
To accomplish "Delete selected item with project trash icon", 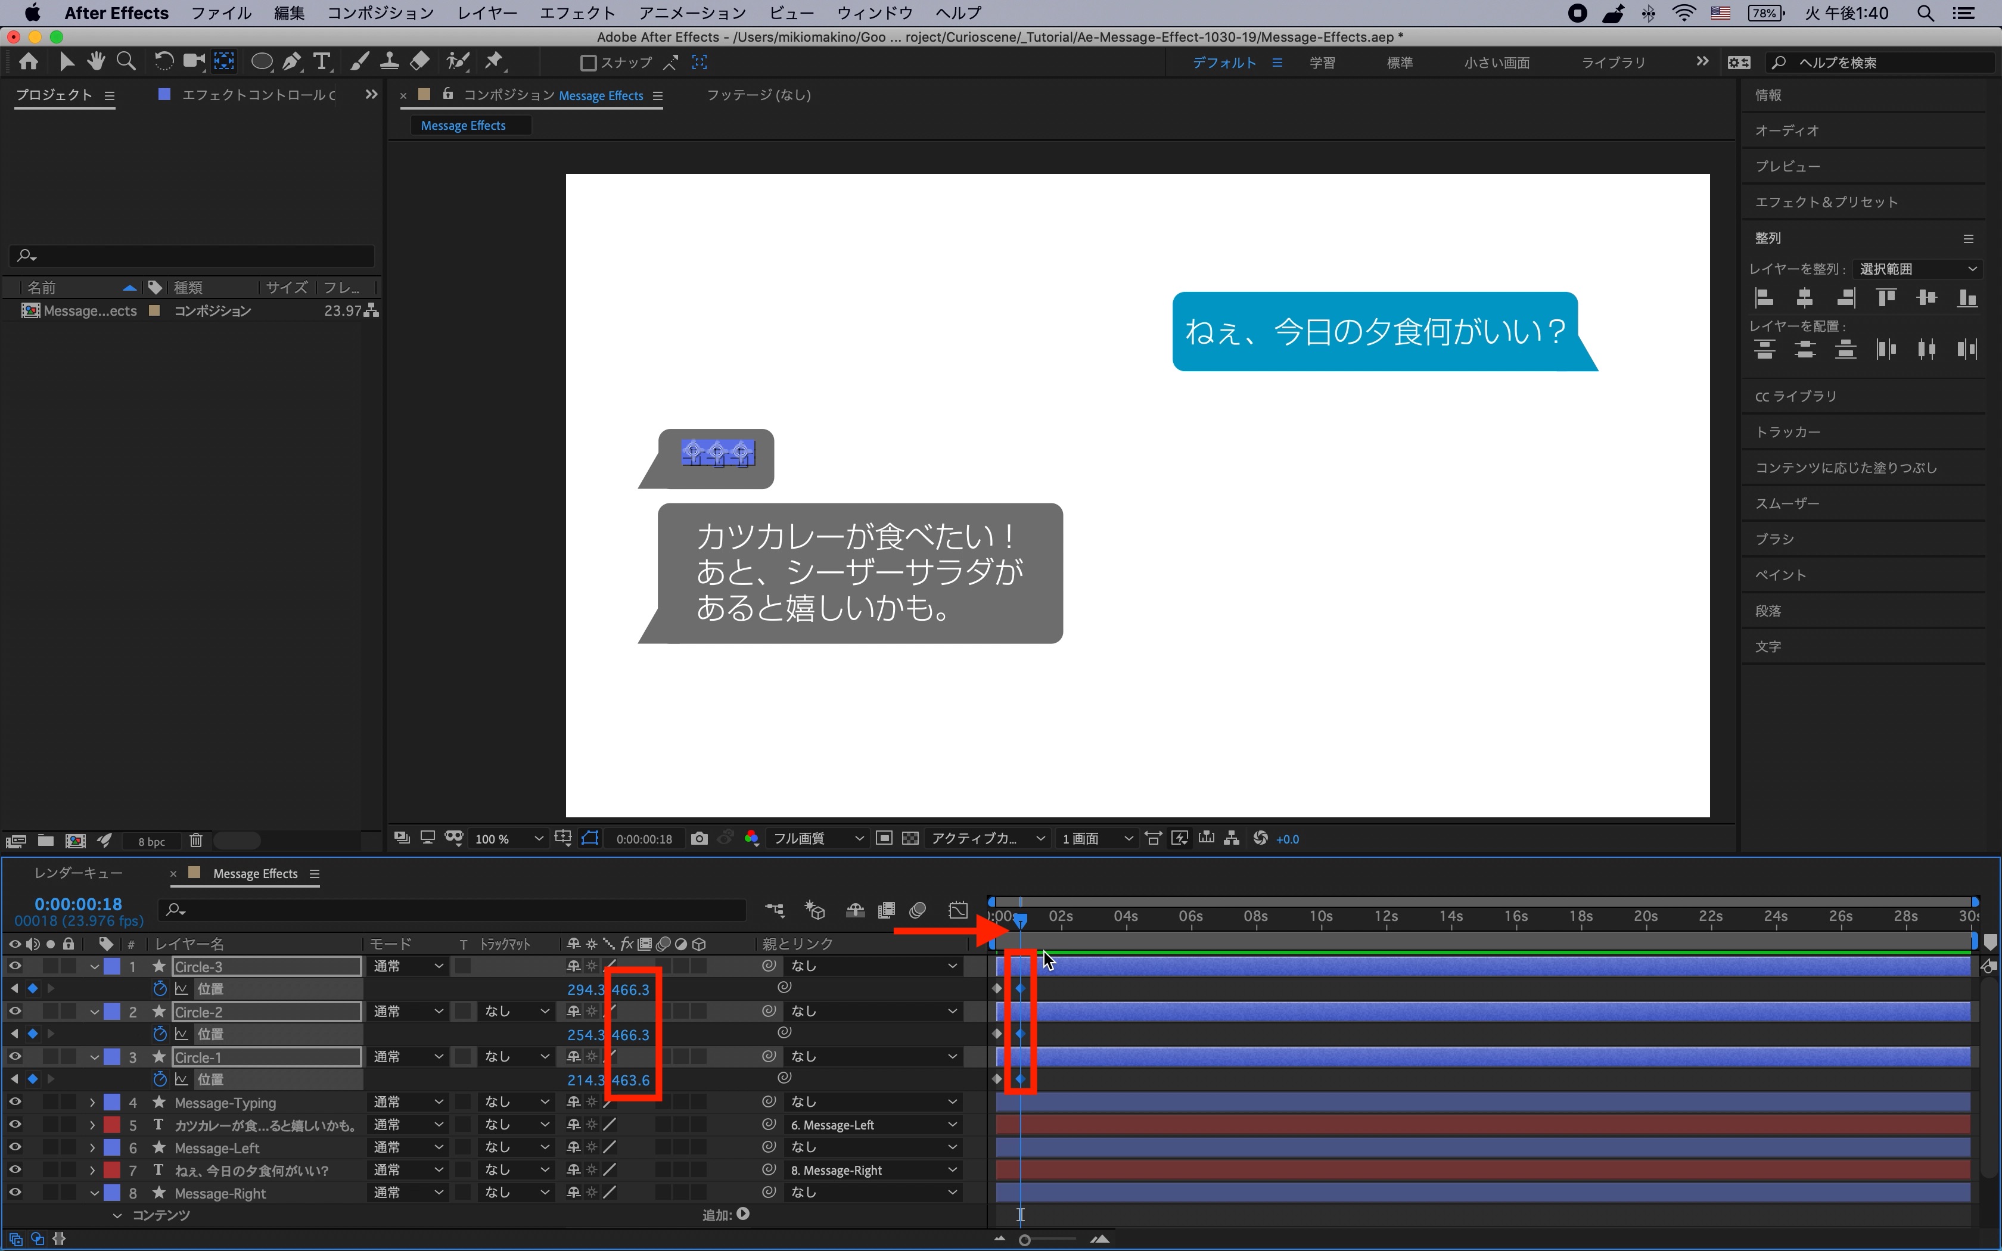I will click(196, 841).
